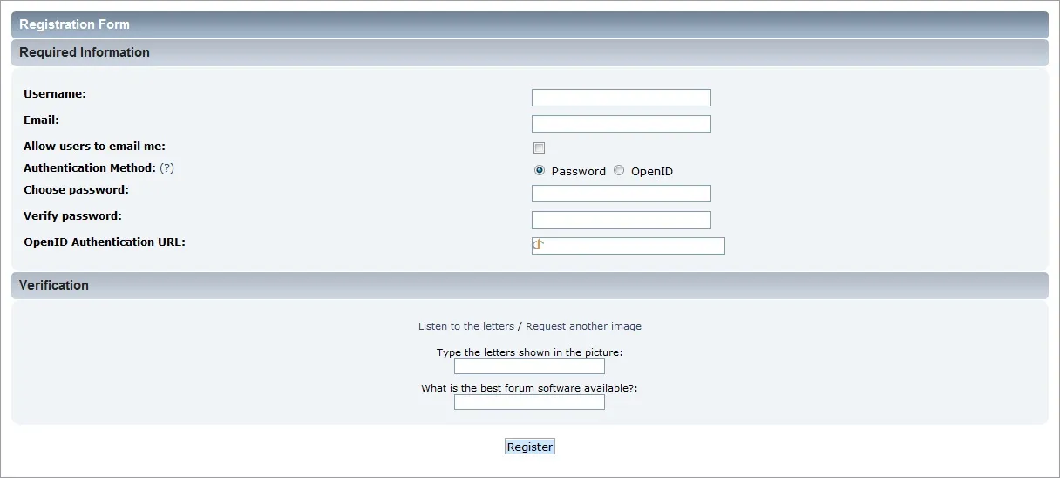This screenshot has width=1060, height=478.
Task: Click the 'Verification' section header
Action: pyautogui.click(x=54, y=285)
